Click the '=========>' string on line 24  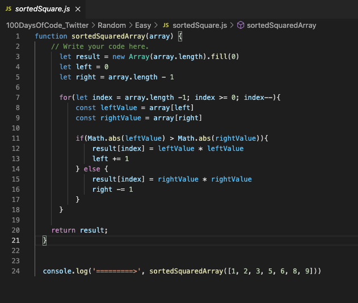[x=117, y=271]
